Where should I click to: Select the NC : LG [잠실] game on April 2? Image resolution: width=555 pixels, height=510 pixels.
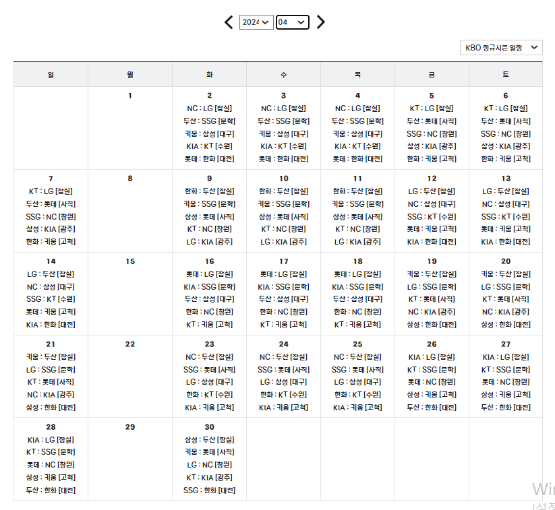pyautogui.click(x=209, y=108)
